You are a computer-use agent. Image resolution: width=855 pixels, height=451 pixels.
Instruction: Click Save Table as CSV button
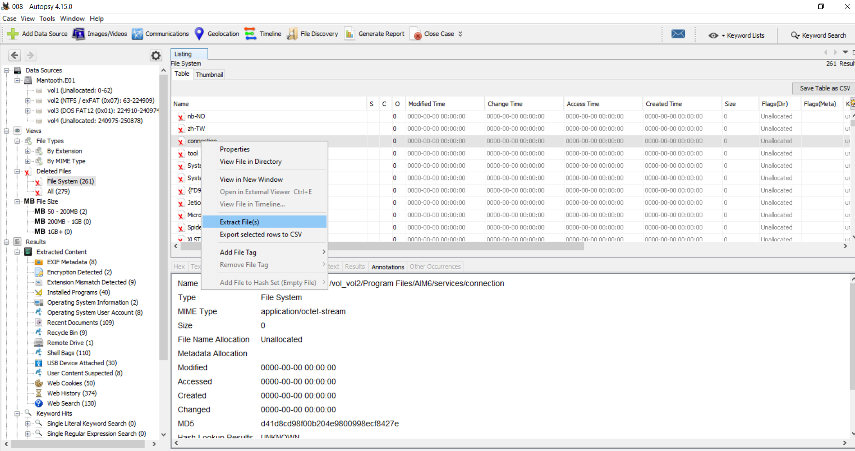coord(824,88)
